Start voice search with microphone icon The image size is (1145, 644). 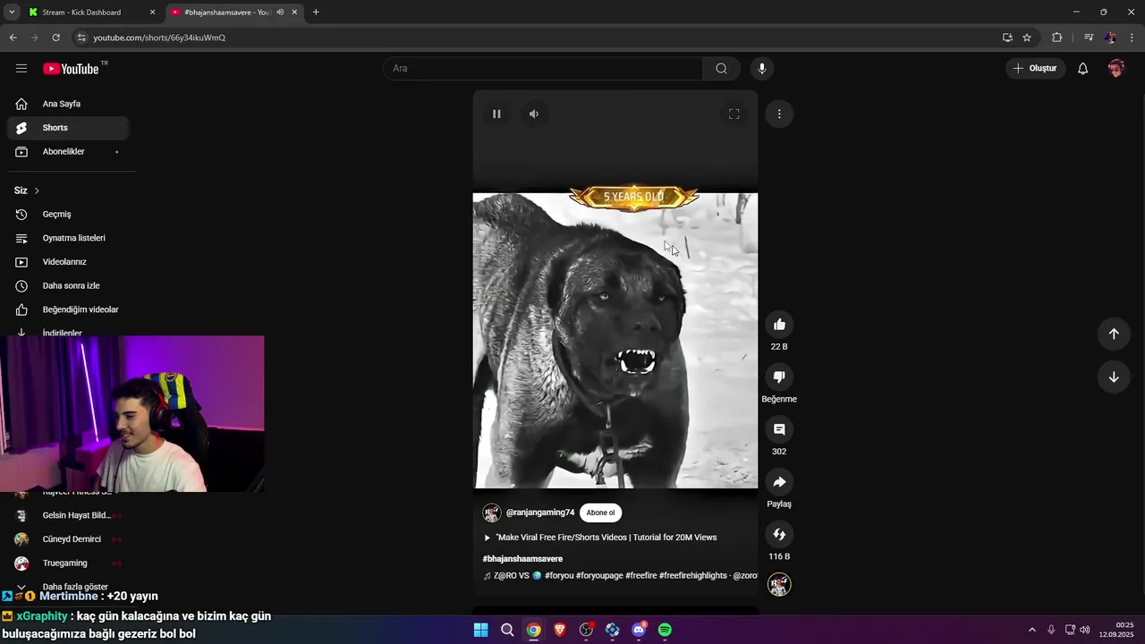762,68
